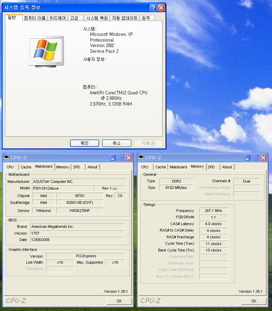The width and height of the screenshot is (272, 311).
Task: Click the CAS# Latency 4.0 clocks value
Action: pos(213,224)
